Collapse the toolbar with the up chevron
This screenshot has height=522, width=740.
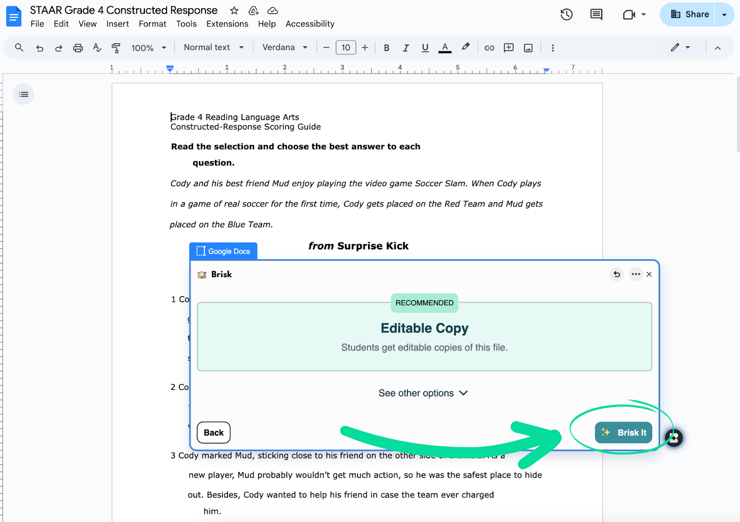coord(718,48)
